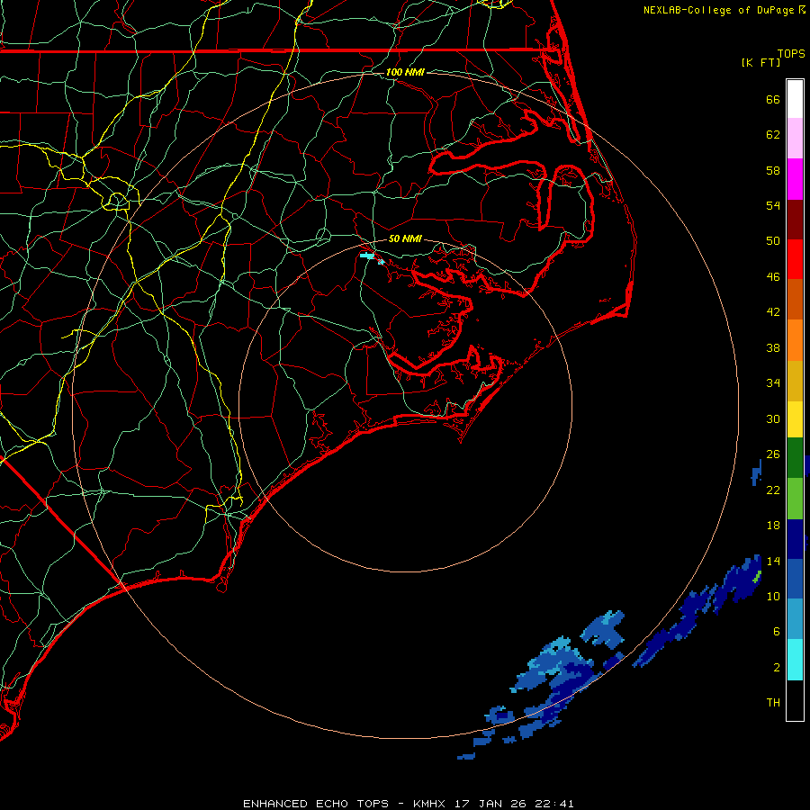This screenshot has width=810, height=810.
Task: Click the legend value 58
Action: pyautogui.click(x=773, y=170)
